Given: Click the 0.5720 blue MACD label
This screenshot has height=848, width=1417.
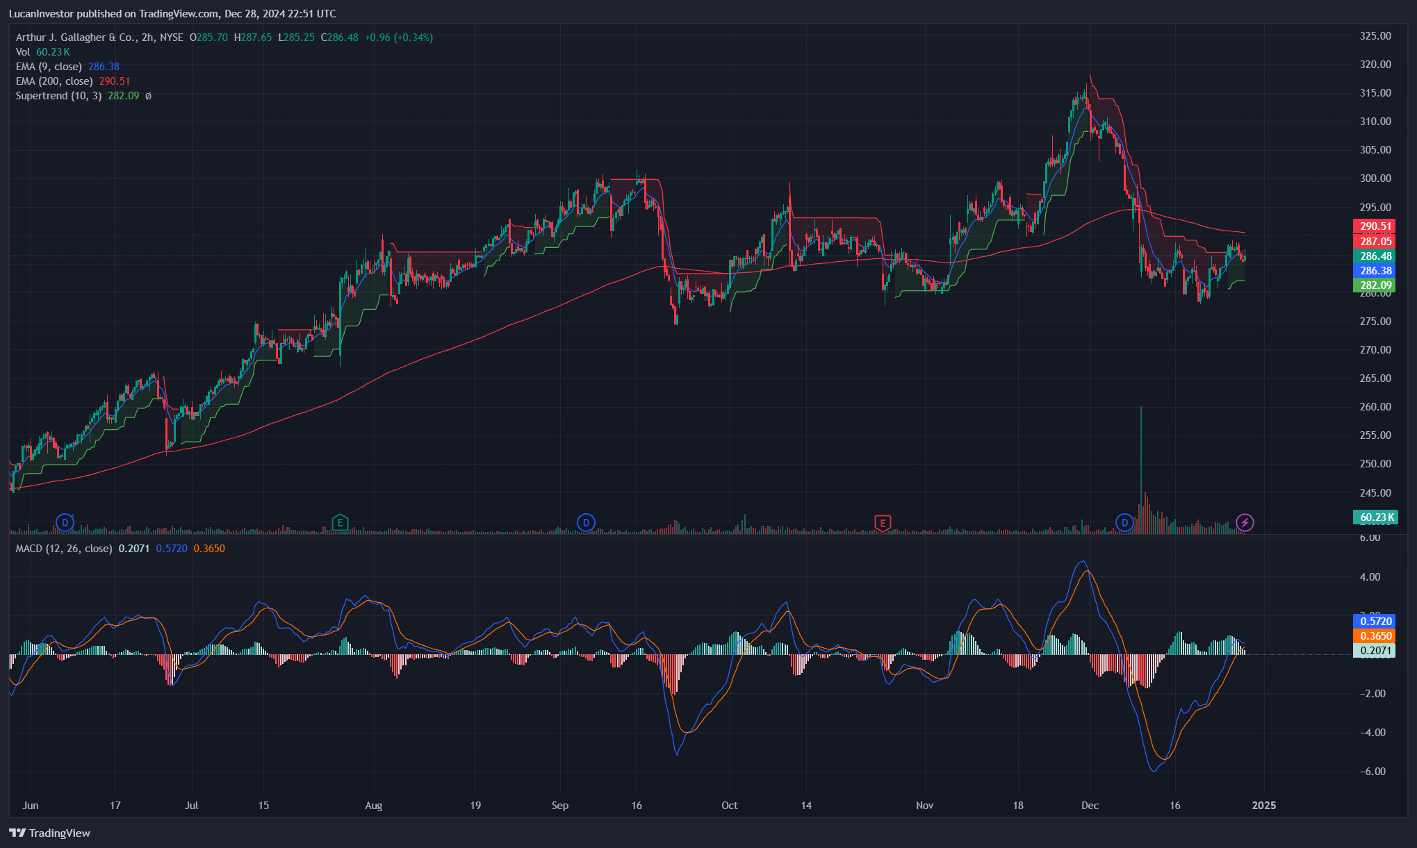Looking at the screenshot, I should (x=1375, y=622).
